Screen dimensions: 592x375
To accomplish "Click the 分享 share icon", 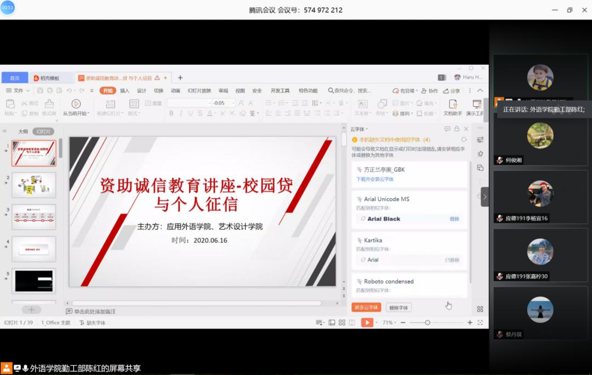I will 451,91.
